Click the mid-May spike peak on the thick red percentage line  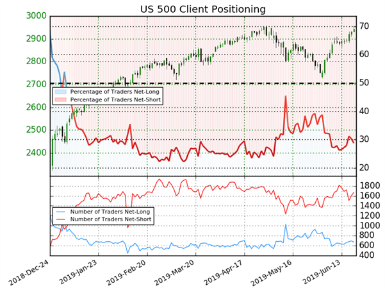tap(286, 96)
